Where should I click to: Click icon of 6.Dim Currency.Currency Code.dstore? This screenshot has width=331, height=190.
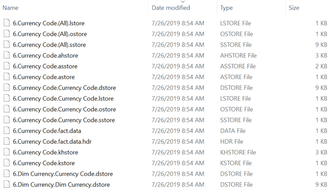pyautogui.click(x=6, y=173)
